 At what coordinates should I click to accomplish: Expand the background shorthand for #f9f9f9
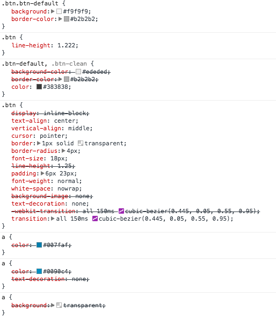coord(53,11)
